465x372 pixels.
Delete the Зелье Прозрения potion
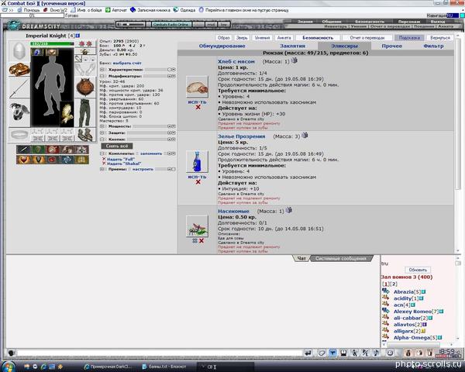pos(198,182)
